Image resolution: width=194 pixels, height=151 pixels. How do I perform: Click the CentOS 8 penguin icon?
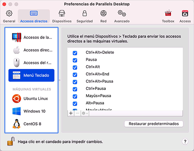(17, 124)
